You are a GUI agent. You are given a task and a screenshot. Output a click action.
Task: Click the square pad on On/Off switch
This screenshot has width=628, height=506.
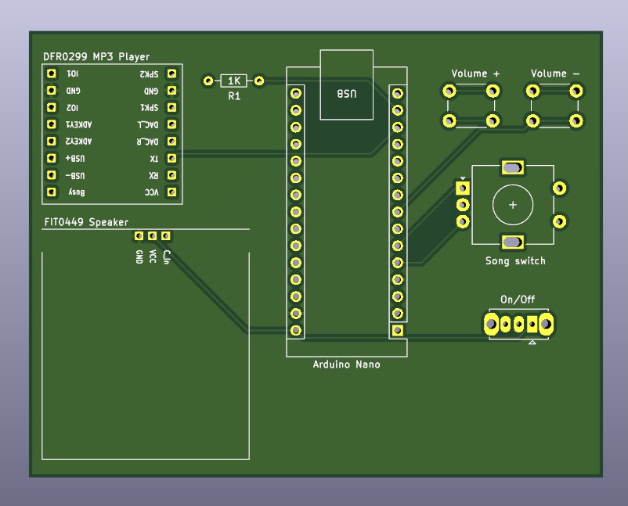coord(532,324)
